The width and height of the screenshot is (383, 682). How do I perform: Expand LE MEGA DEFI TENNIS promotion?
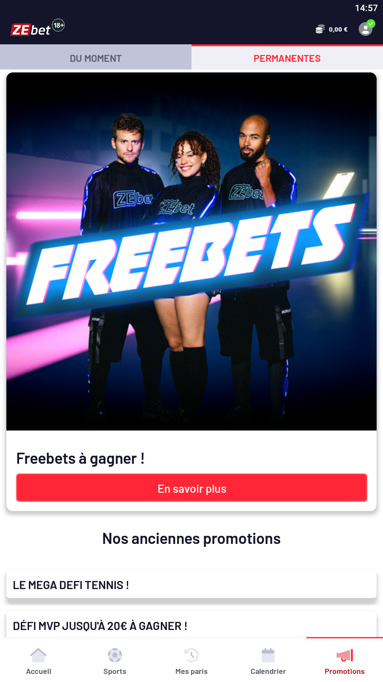point(191,584)
